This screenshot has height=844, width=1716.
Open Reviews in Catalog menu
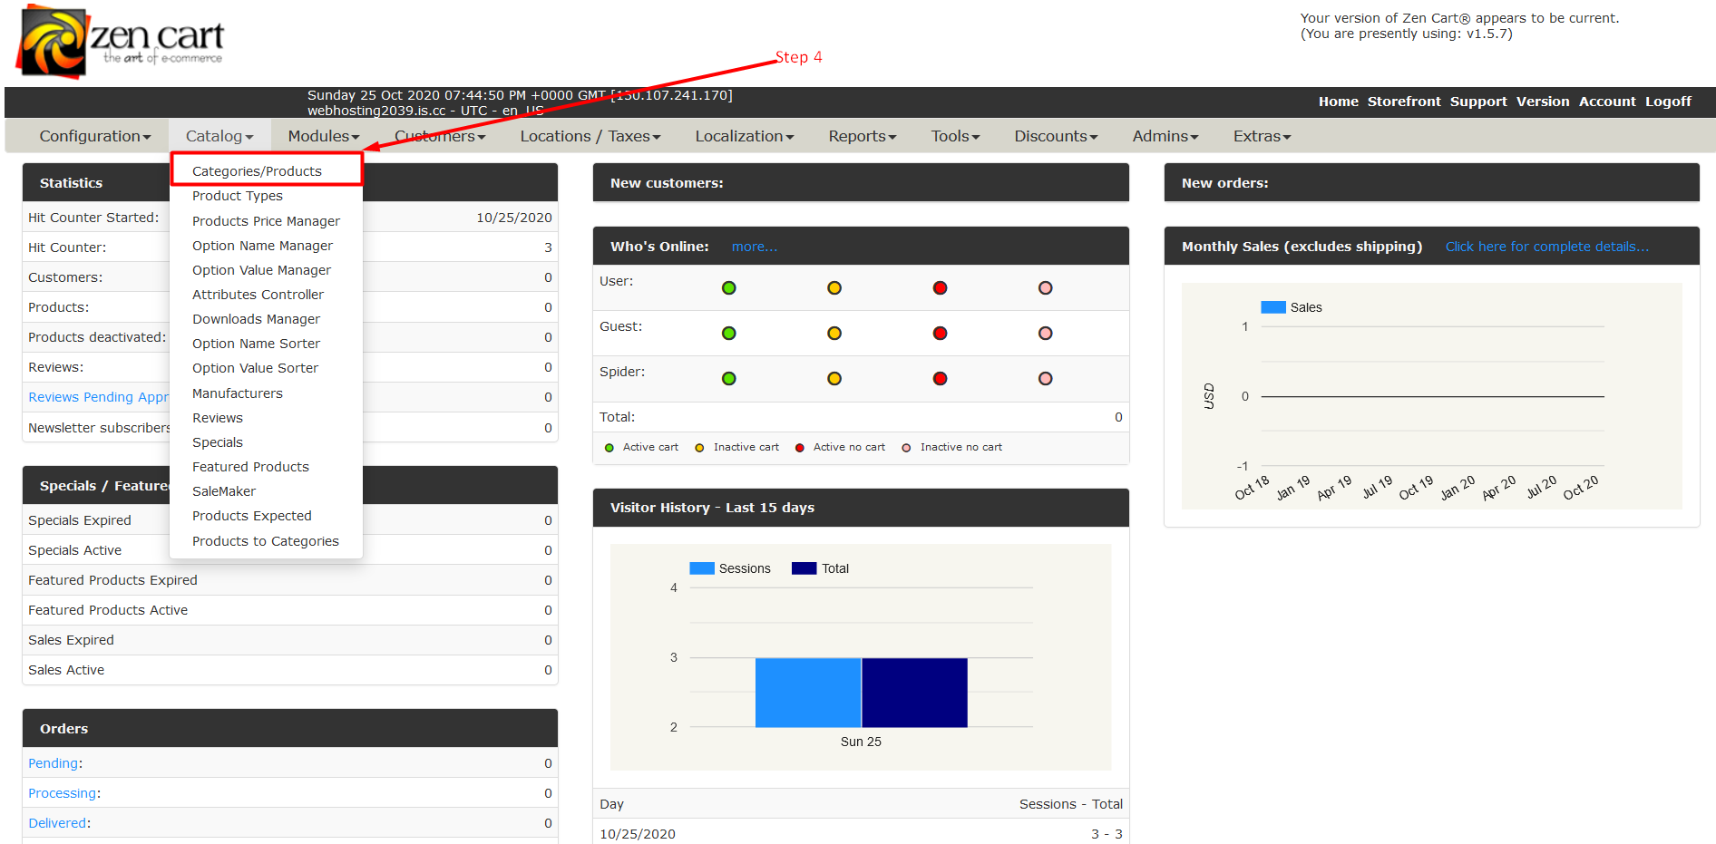[218, 418]
